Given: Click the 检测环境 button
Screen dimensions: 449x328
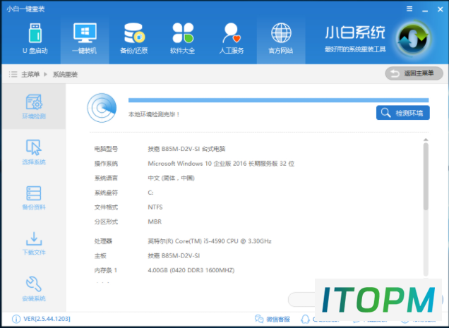Looking at the screenshot, I should [x=402, y=113].
